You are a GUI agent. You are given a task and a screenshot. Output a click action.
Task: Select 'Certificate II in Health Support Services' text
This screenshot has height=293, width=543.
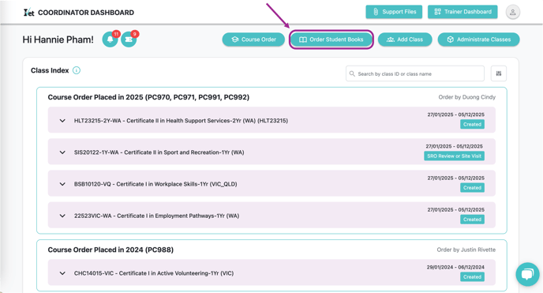178,121
